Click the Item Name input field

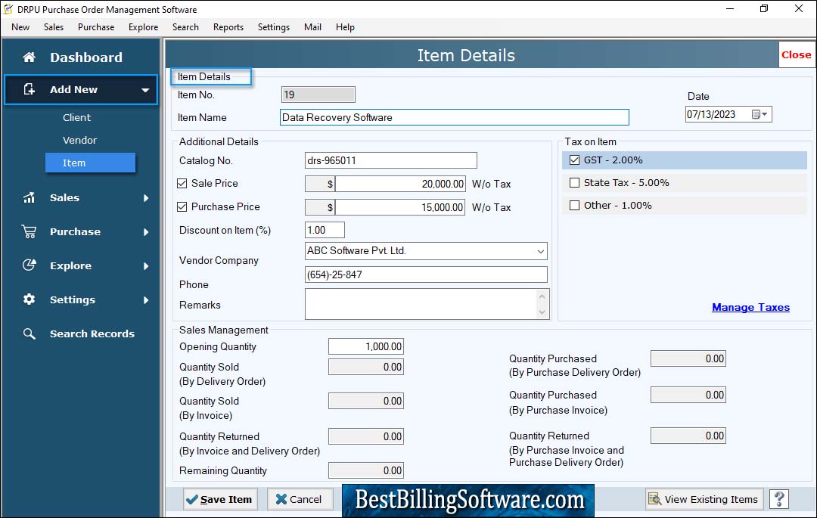[x=455, y=117]
